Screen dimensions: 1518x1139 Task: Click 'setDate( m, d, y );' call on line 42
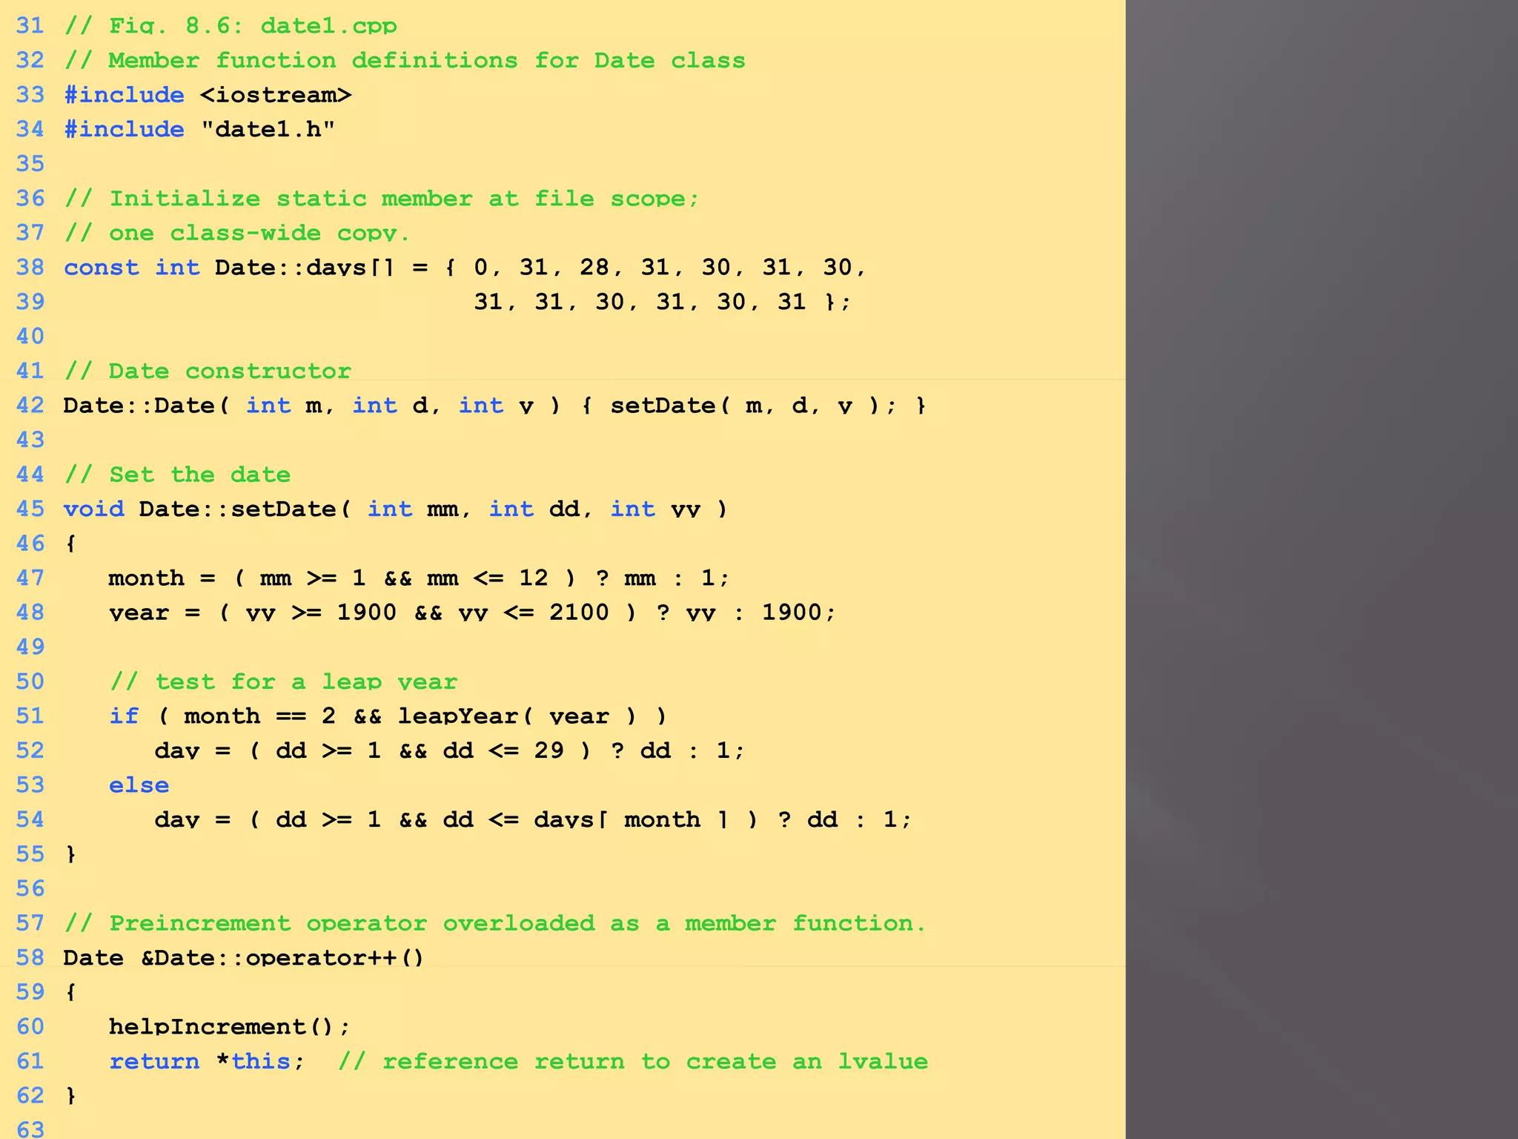coord(753,405)
